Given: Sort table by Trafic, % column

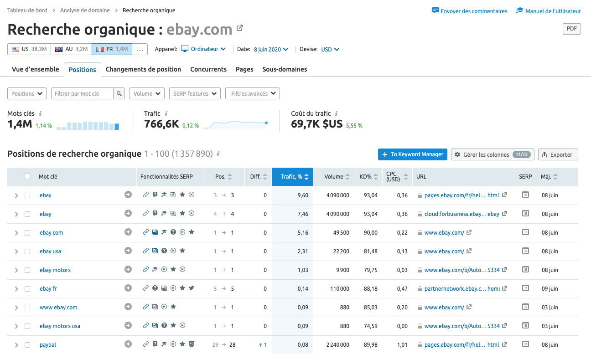Looking at the screenshot, I should tap(292, 177).
